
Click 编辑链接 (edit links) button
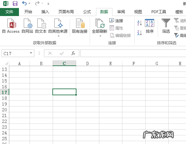(120, 35)
